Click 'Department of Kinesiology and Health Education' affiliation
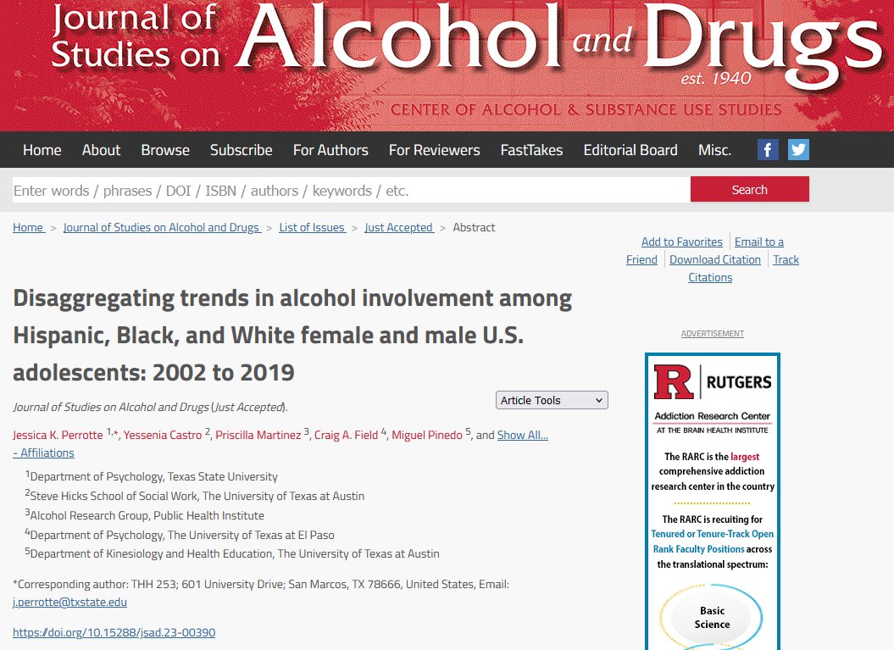Viewport: 894px width, 650px height. pyautogui.click(x=151, y=553)
